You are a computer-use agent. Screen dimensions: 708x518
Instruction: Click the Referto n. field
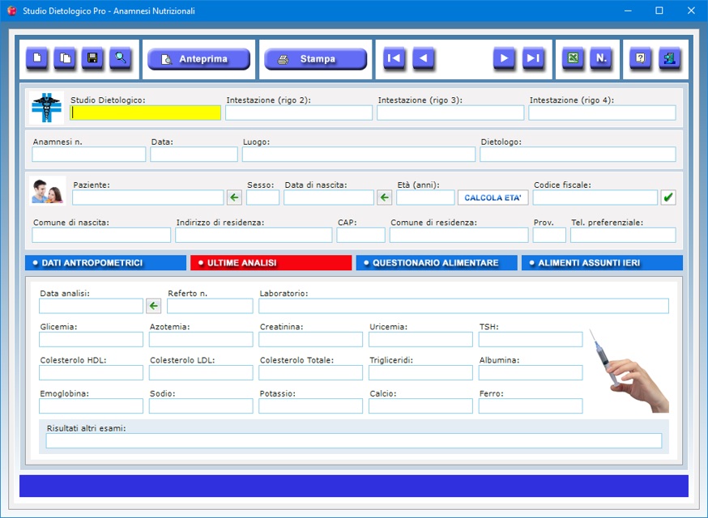coord(210,306)
